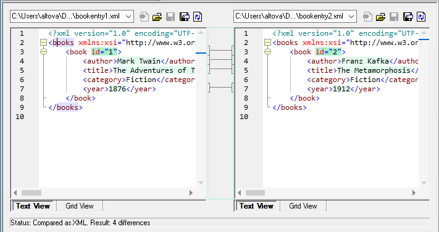Viewport: 439px width, 232px height.
Task: Click the left pane's Save floppy icon
Action: [170, 17]
